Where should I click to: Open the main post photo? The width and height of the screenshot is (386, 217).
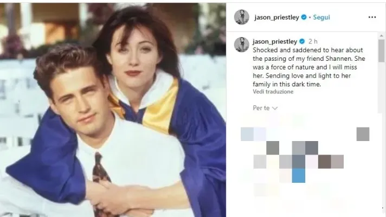pyautogui.click(x=113, y=110)
